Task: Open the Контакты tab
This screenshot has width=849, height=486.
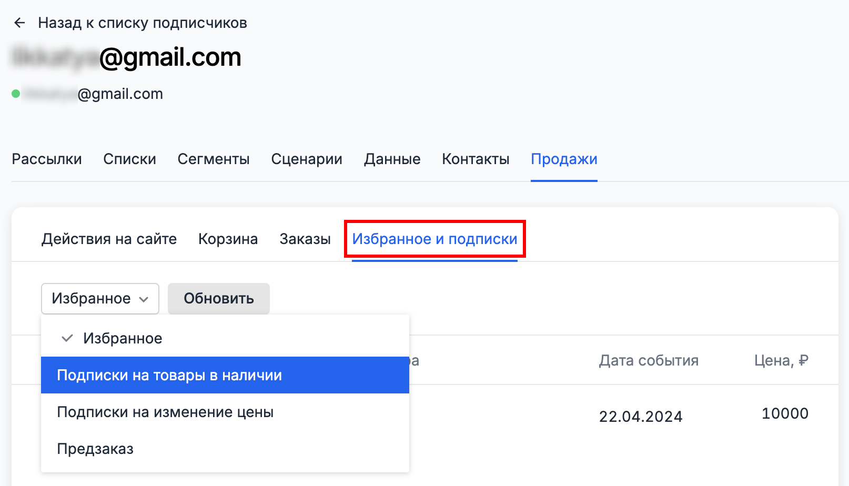Action: (476, 159)
